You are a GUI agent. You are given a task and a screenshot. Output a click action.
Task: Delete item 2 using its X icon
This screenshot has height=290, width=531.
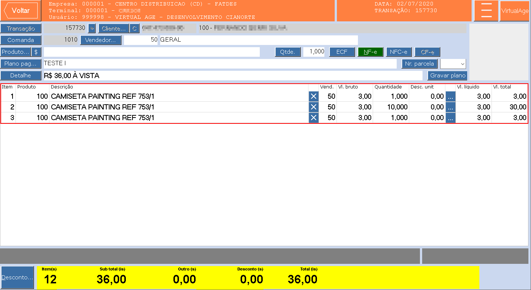point(314,107)
